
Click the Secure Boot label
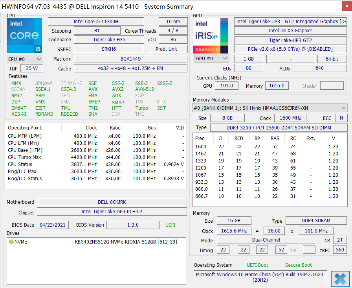299,265
